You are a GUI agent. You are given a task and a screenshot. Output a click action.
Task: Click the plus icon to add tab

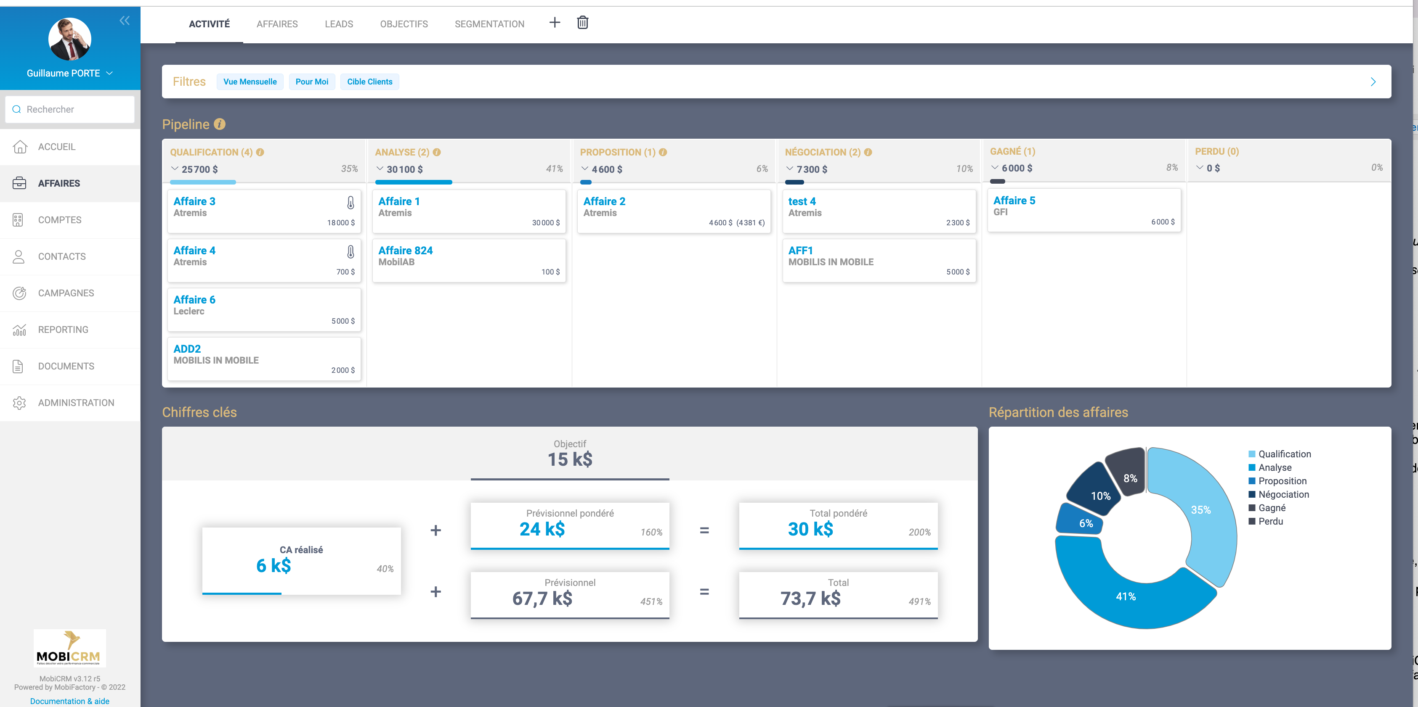(x=554, y=23)
